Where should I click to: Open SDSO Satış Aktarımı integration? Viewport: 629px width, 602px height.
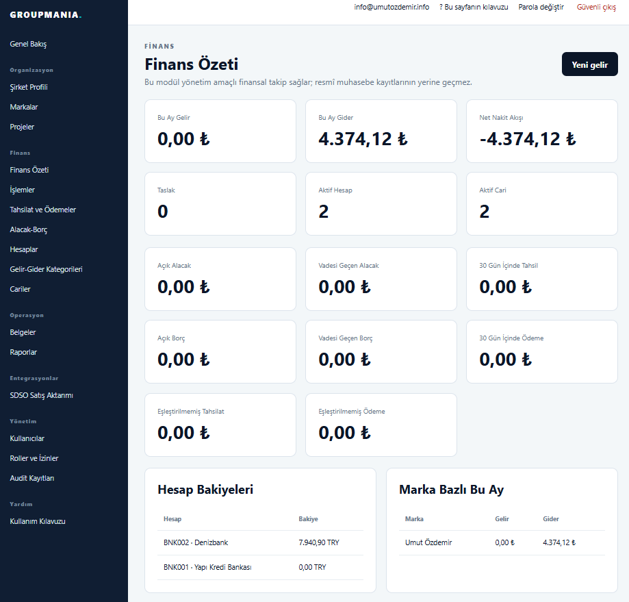(x=41, y=395)
